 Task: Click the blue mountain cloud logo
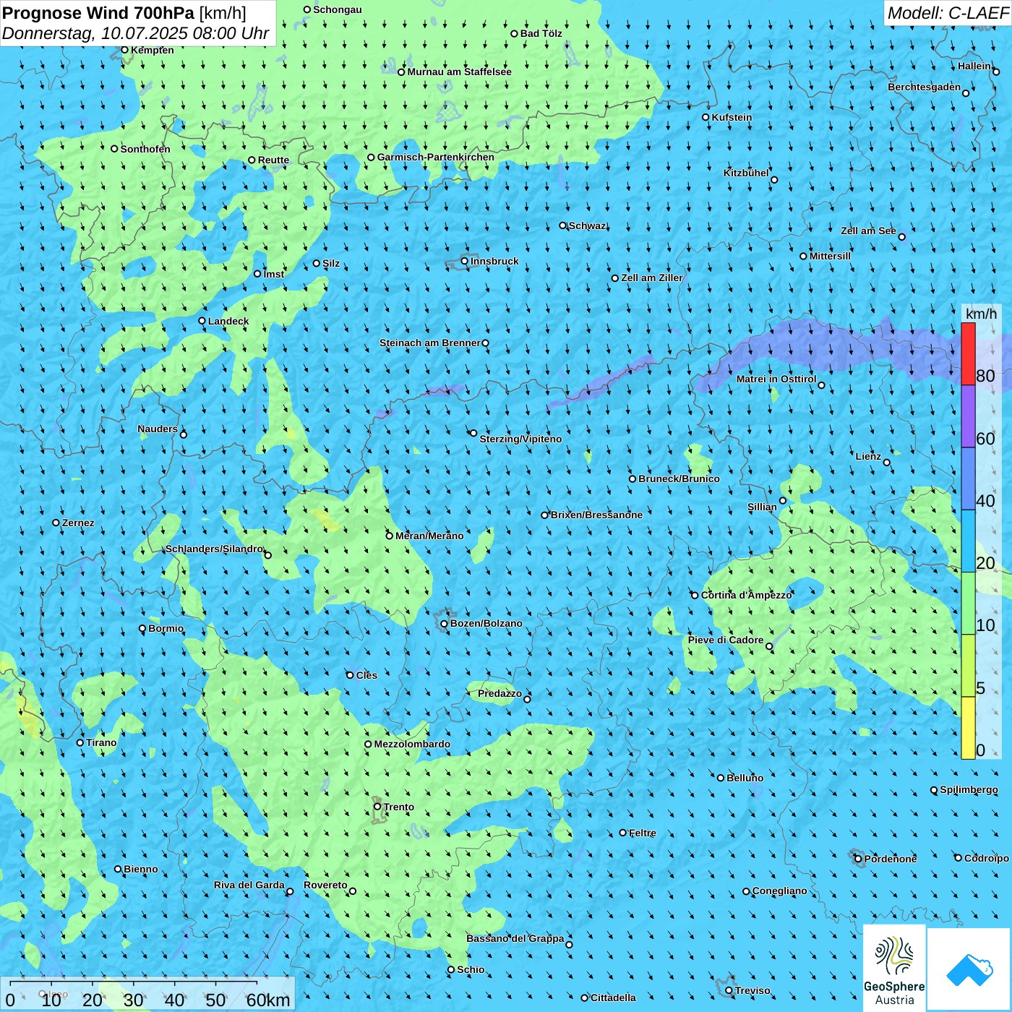[969, 969]
